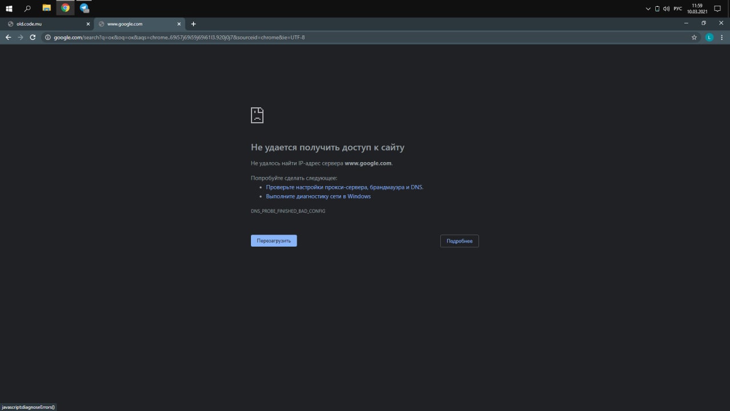Expand the hidden system tray icons chevron
Viewport: 730px width, 411px height.
coord(648,9)
